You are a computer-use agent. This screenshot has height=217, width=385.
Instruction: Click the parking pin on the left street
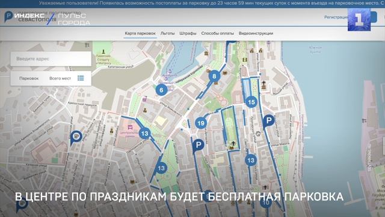(76, 137)
